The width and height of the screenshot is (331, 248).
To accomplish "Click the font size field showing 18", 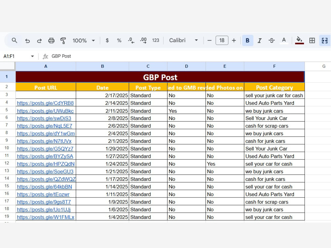I will pos(222,40).
